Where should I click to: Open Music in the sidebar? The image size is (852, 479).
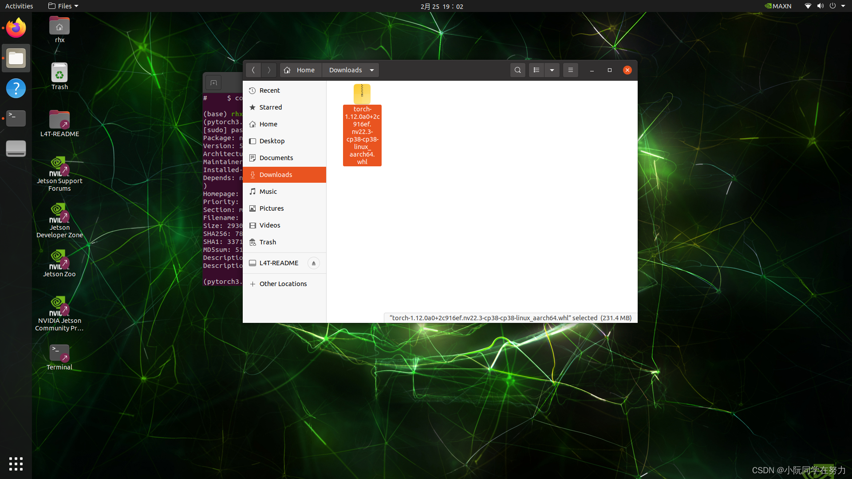tap(284, 192)
